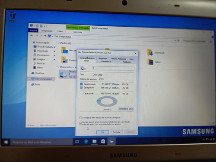
Task: Confirm with the OK button
Action: (x=103, y=132)
